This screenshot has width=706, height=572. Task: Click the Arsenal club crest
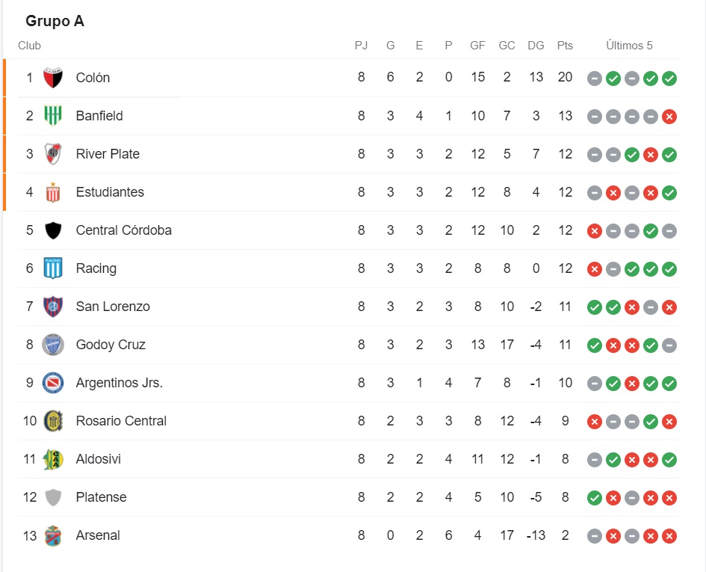pyautogui.click(x=53, y=535)
